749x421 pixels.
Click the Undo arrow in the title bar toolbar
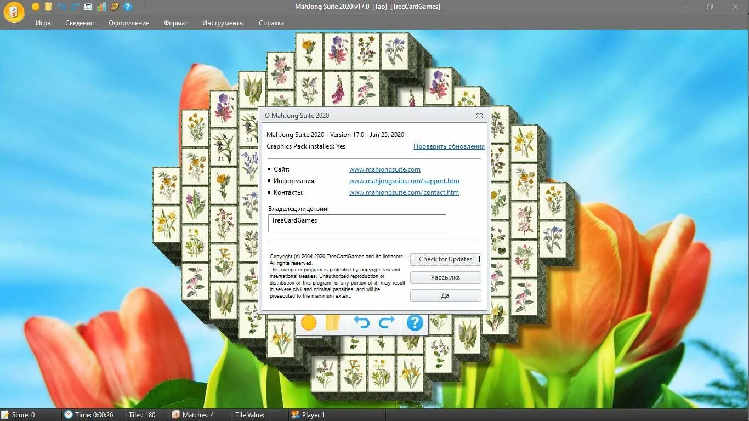tap(61, 7)
